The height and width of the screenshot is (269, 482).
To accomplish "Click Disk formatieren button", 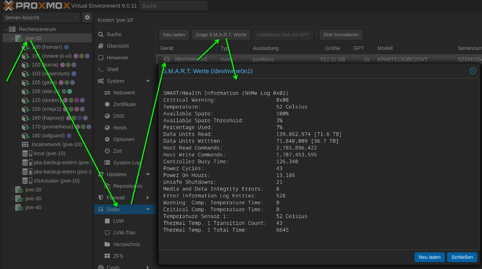I will coord(341,35).
